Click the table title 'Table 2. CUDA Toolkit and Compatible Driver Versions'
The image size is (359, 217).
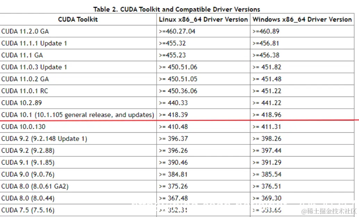click(x=176, y=9)
